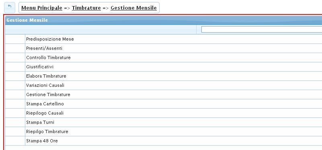Focus the search field under Gestione Mensile header
This screenshot has height=150, width=322.
262,29
